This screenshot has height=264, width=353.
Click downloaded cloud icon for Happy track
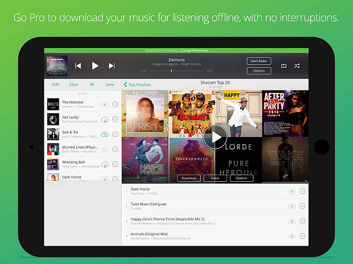[x=292, y=221]
